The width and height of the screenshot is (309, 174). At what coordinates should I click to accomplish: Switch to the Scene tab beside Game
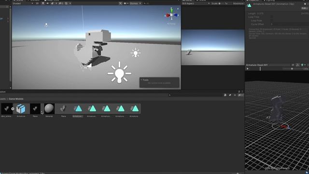pyautogui.click(x=201, y=0)
